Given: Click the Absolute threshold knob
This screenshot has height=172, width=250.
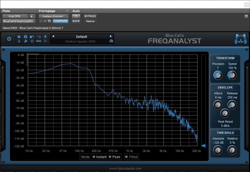Looking at the screenshot, I should (x=218, y=150).
